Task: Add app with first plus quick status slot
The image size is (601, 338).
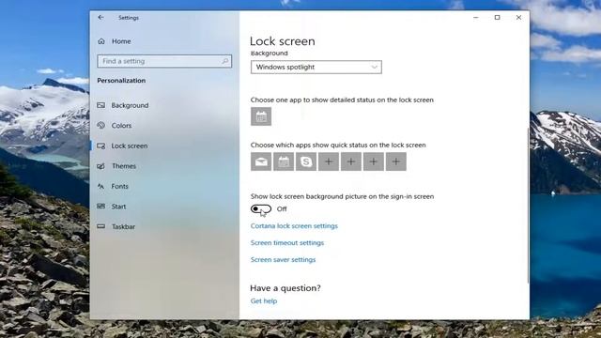Action: [x=329, y=161]
